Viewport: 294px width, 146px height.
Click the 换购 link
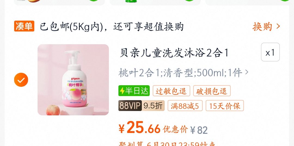click(262, 26)
